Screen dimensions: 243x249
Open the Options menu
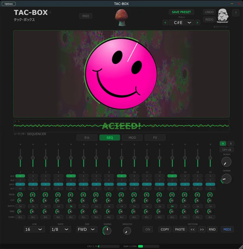[x=9, y=4]
